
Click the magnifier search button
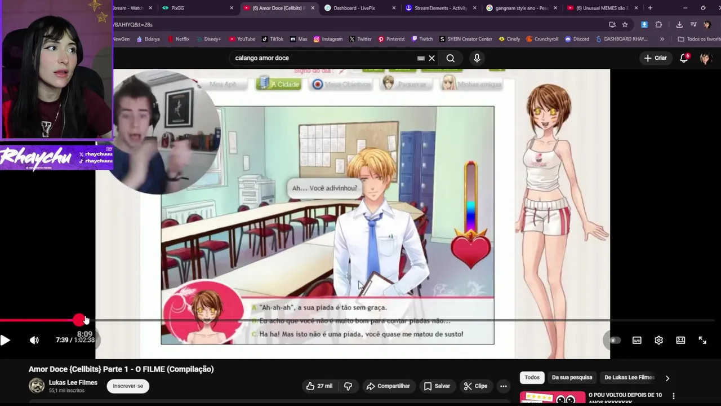pyautogui.click(x=451, y=58)
